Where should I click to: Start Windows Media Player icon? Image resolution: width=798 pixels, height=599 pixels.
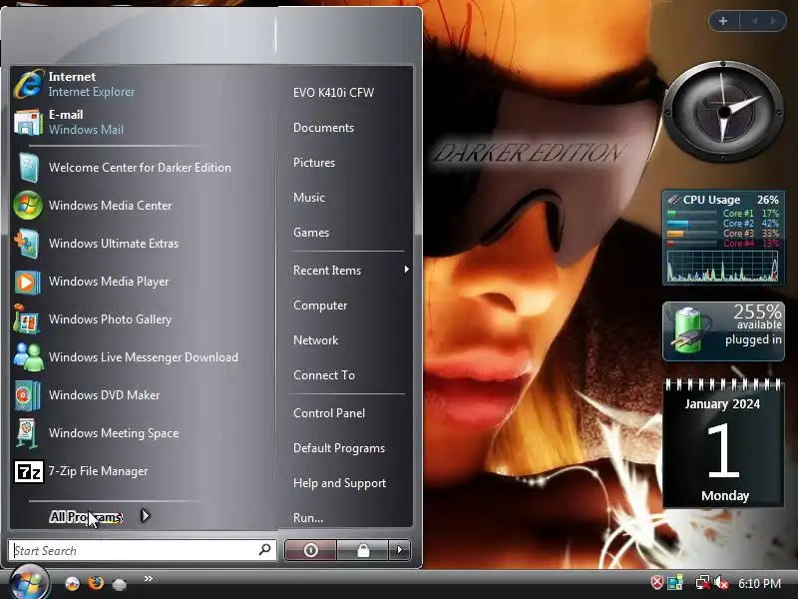click(28, 282)
